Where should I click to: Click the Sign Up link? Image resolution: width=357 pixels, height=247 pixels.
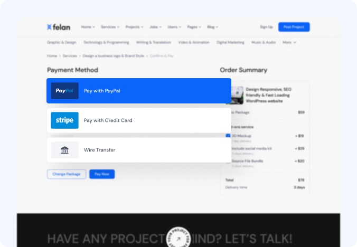[x=266, y=27]
